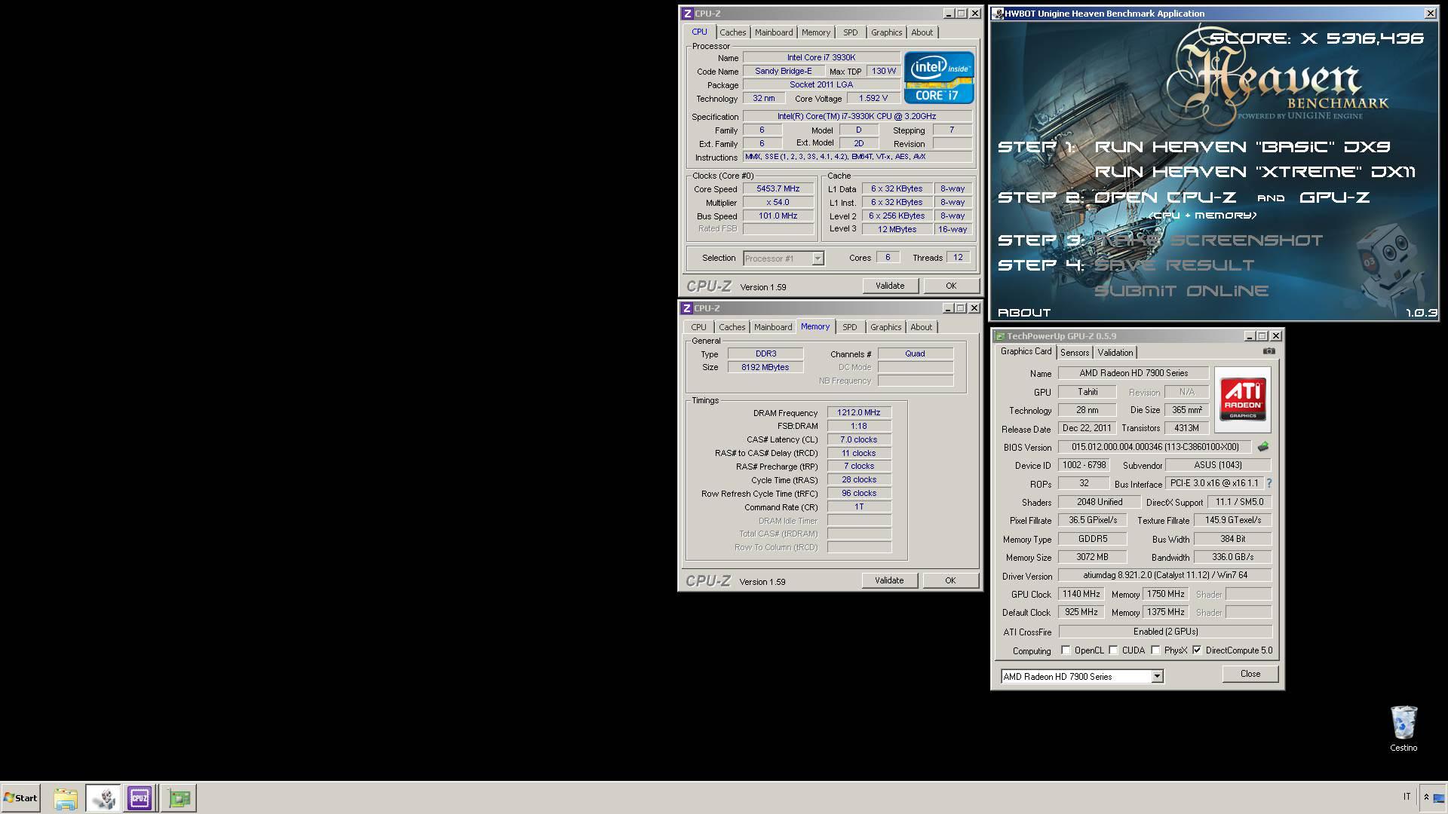Image resolution: width=1448 pixels, height=814 pixels.
Task: Click Validate in the bottom CPU-Z window
Action: pyautogui.click(x=889, y=580)
